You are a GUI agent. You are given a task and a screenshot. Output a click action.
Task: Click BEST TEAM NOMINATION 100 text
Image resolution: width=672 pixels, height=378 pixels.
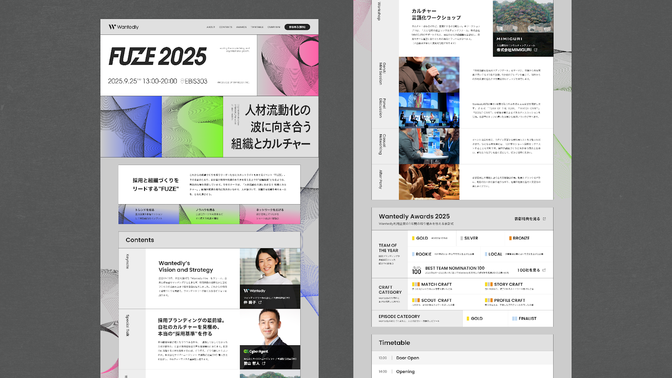click(x=455, y=268)
